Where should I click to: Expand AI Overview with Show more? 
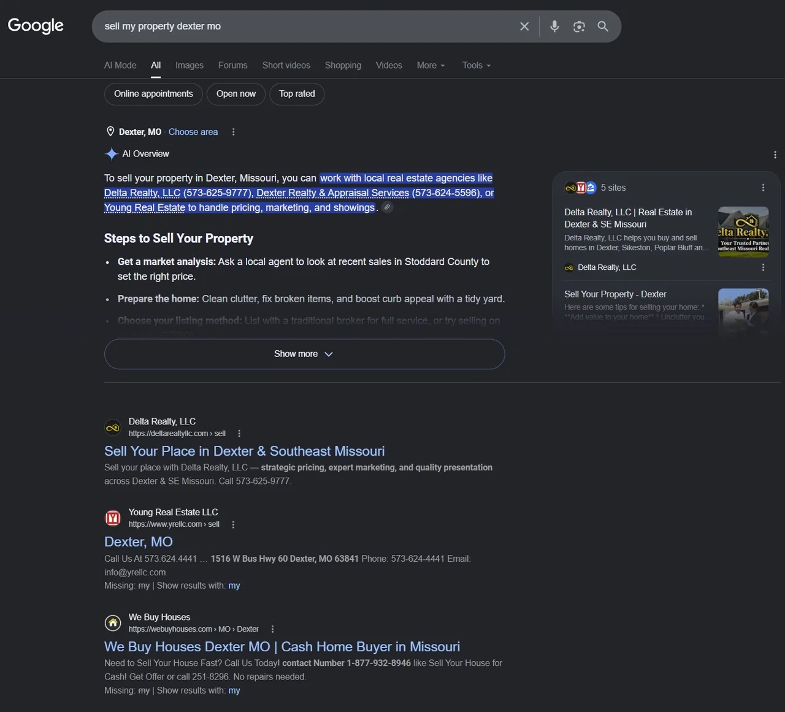[304, 354]
